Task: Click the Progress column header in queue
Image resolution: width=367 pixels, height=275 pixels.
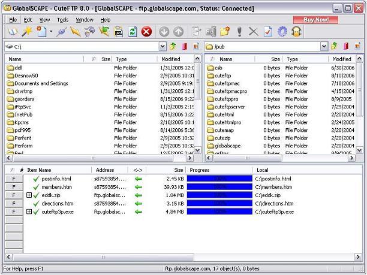Action: coord(219,170)
